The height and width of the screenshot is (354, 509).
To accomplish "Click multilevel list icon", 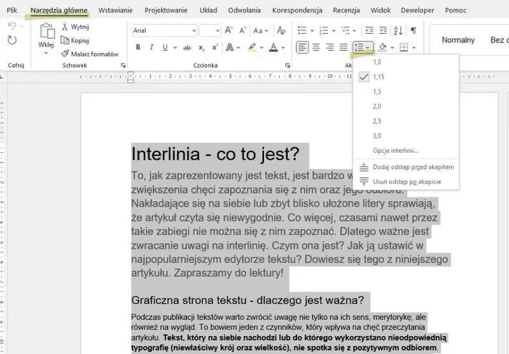I will [x=345, y=31].
